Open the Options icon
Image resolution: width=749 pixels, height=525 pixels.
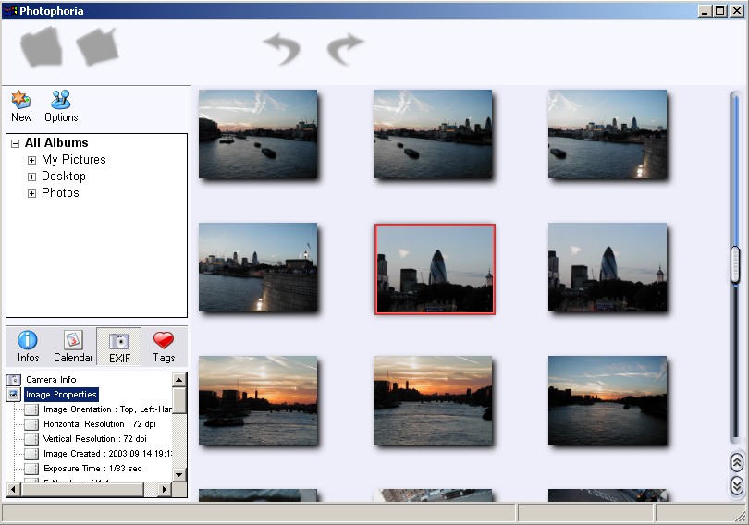pyautogui.click(x=61, y=106)
